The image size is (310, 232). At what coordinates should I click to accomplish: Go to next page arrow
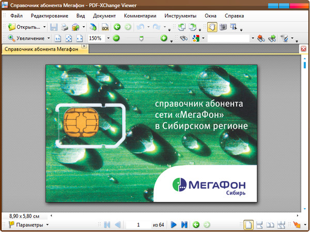[x=174, y=225]
